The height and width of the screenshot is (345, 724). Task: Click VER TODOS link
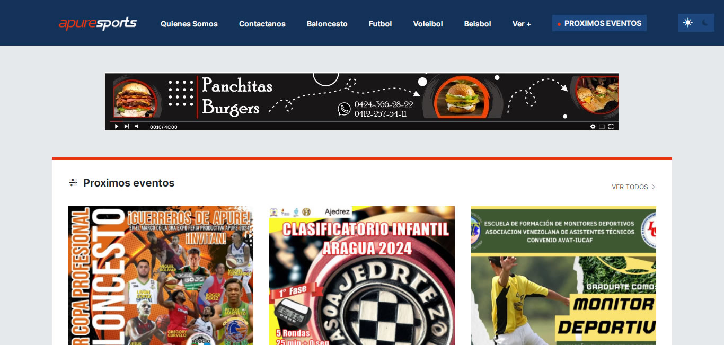click(x=630, y=187)
